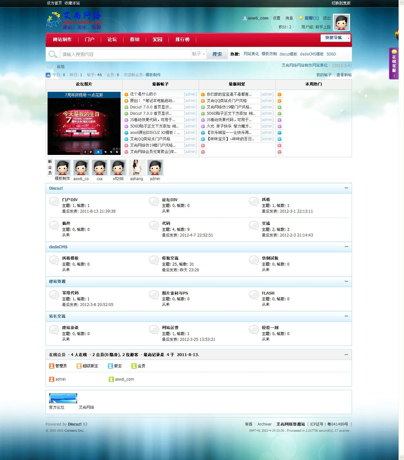Switch to wide layout via 切换到宽版
The width and height of the screenshot is (404, 460).
[x=341, y=3]
